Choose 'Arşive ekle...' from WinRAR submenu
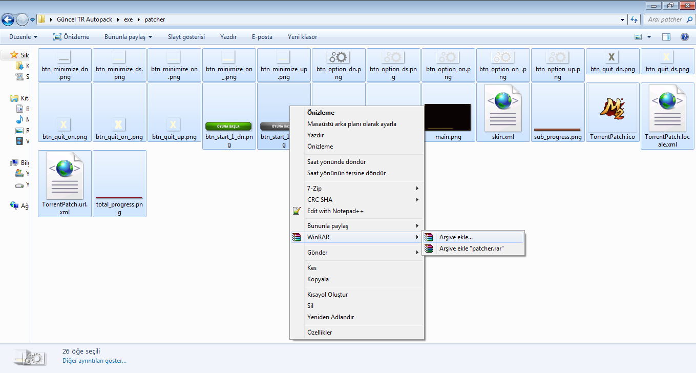This screenshot has height=373, width=696. (456, 237)
